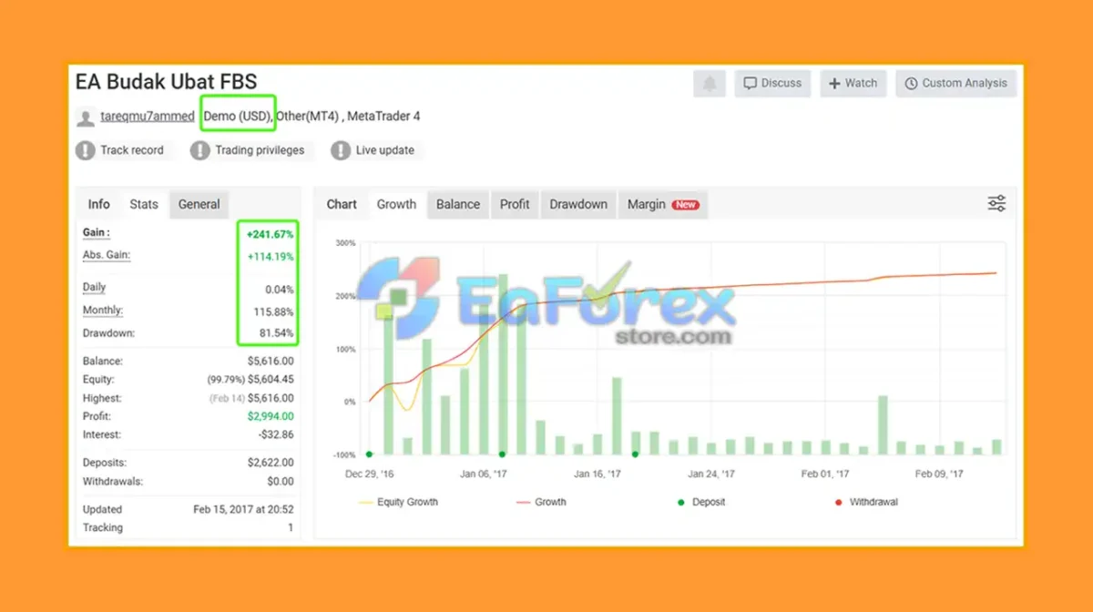The image size is (1093, 612).
Task: Click the +114.19% absolute gain value
Action: pyautogui.click(x=271, y=257)
